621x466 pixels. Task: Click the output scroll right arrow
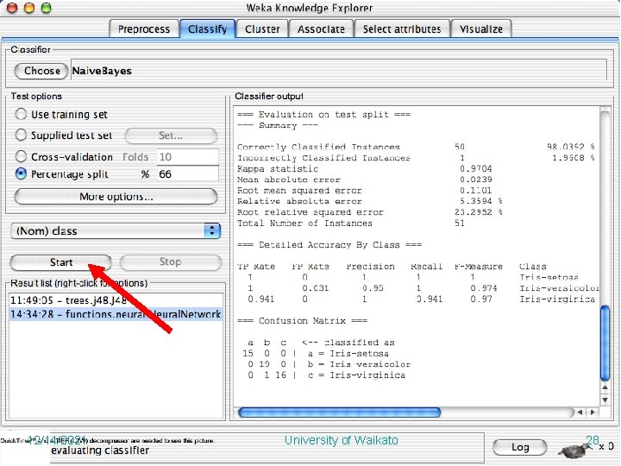click(x=593, y=412)
